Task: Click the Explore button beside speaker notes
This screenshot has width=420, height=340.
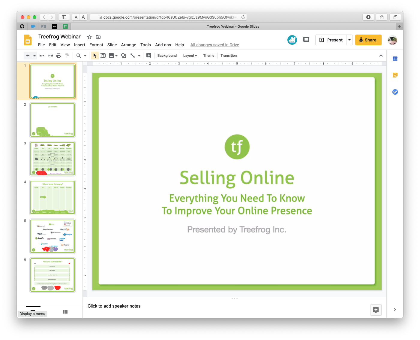Action: 376,310
